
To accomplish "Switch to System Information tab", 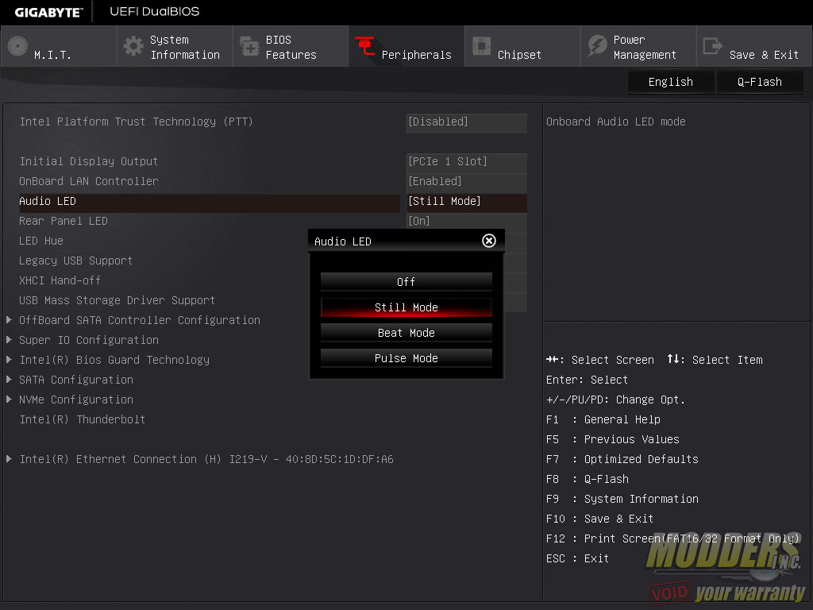I will [x=175, y=47].
